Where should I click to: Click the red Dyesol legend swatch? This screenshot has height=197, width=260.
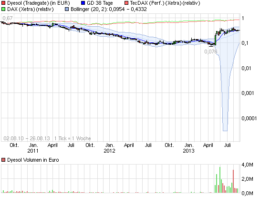click(x=3, y=3)
